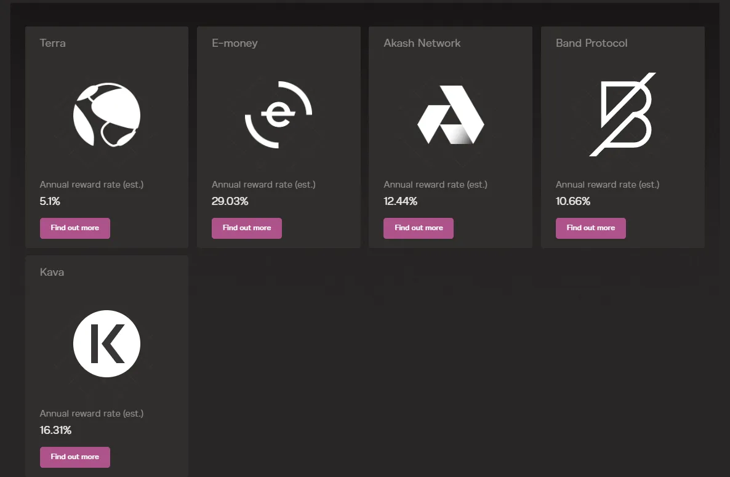Click the Terra globe logo

106,115
